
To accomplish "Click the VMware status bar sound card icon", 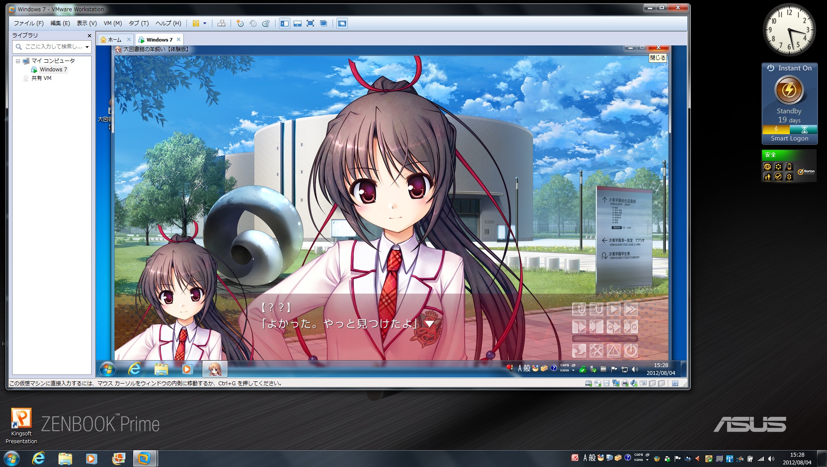I will 634,384.
